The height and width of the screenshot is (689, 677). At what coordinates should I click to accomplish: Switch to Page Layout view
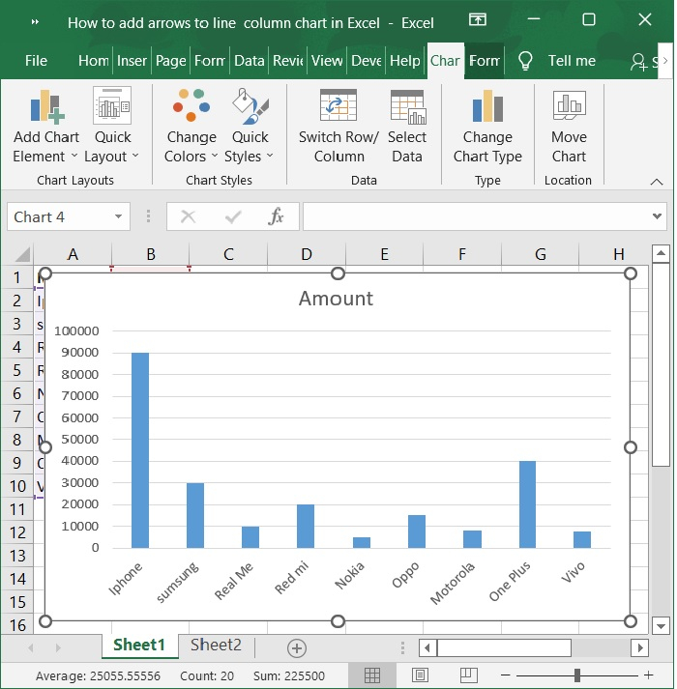[421, 675]
